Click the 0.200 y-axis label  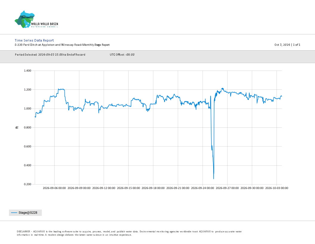[x=27, y=184]
